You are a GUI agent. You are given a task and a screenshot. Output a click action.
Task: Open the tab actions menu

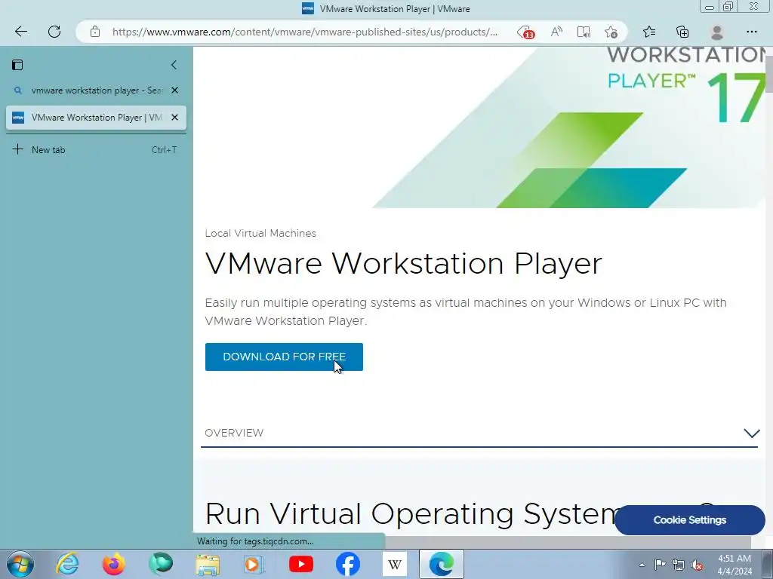click(x=17, y=65)
